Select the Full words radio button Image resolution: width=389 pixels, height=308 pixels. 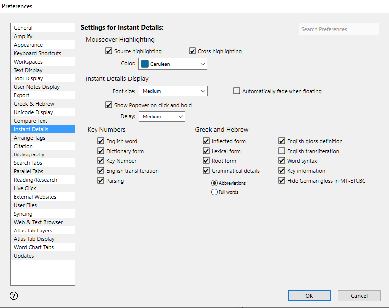[x=215, y=192]
